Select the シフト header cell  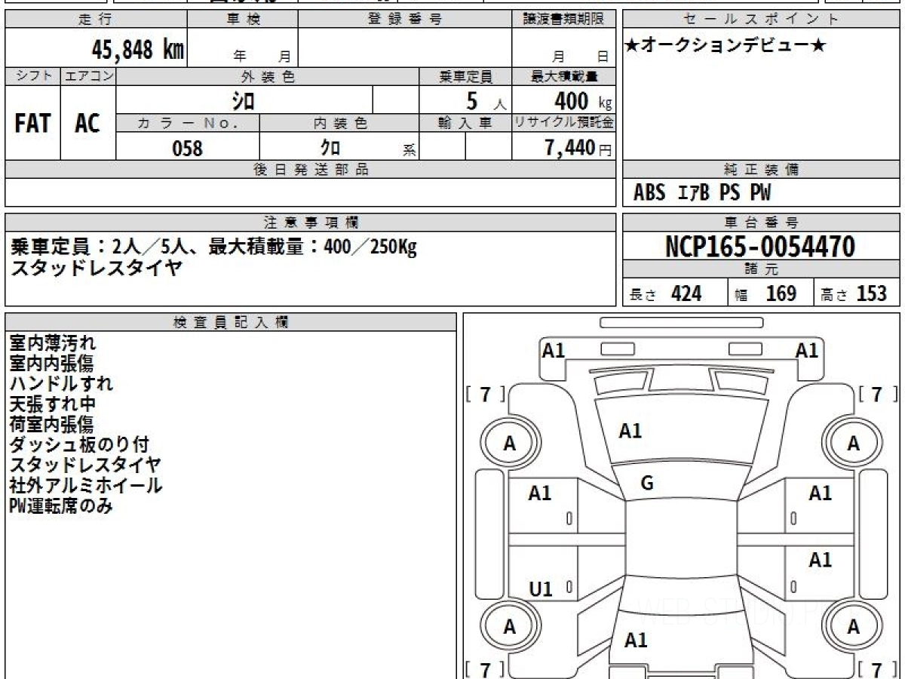tap(32, 76)
